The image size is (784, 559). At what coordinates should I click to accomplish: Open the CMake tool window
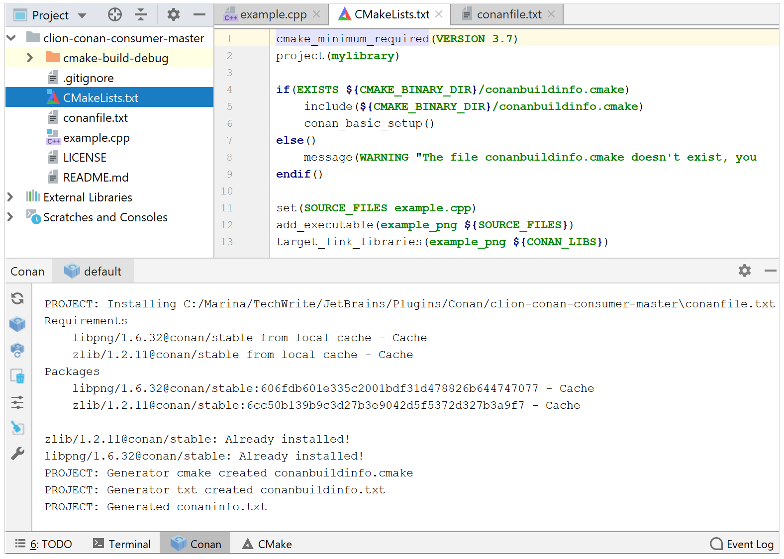coord(267,544)
